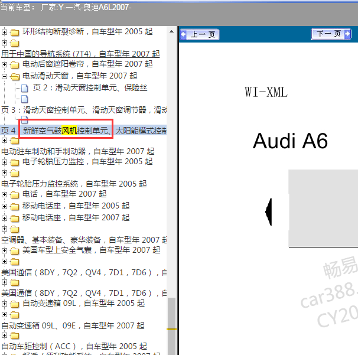Expand the 电动驻车制动和手制动器 folder
This screenshot has width=358, height=355.
coord(4,141)
